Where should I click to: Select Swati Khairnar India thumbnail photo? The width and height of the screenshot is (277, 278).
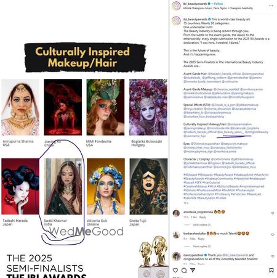pos(63,186)
